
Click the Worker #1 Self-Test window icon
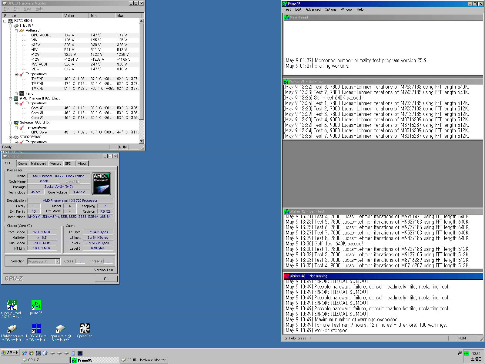pyautogui.click(x=286, y=82)
